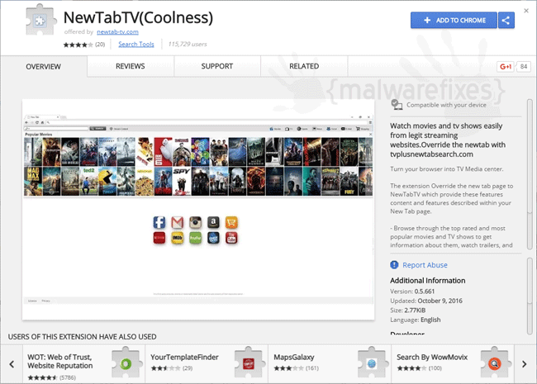Open the Search Tools category link
This screenshot has width=537, height=384.
[136, 44]
